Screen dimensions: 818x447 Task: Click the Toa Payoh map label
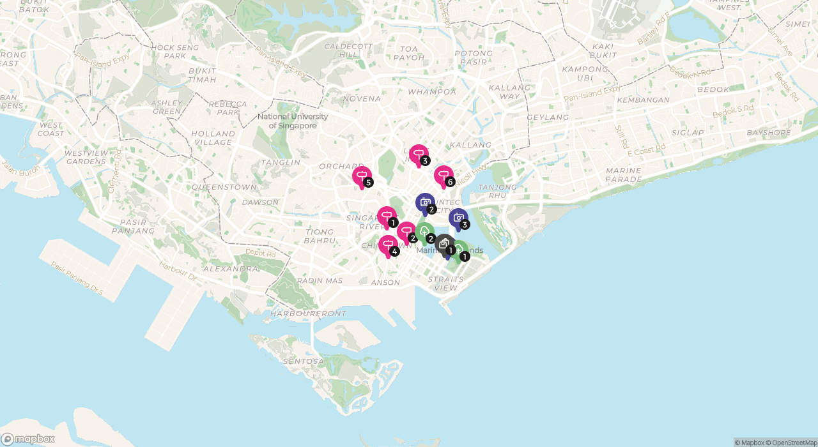click(x=408, y=53)
